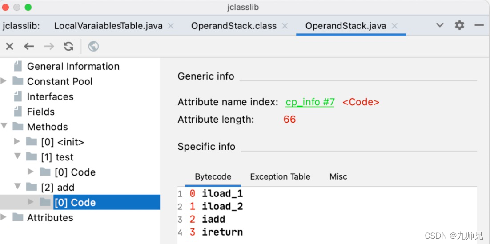
Task: Expand the [0] <init> method node
Action: [17, 142]
